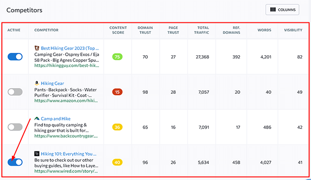
Task: Open the Columns selector button
Action: click(282, 10)
